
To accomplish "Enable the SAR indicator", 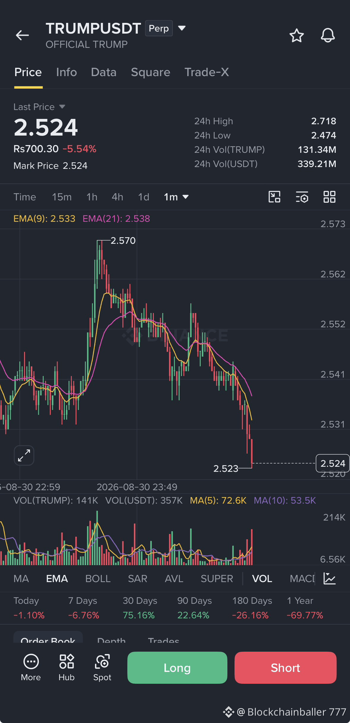I will 138,579.
